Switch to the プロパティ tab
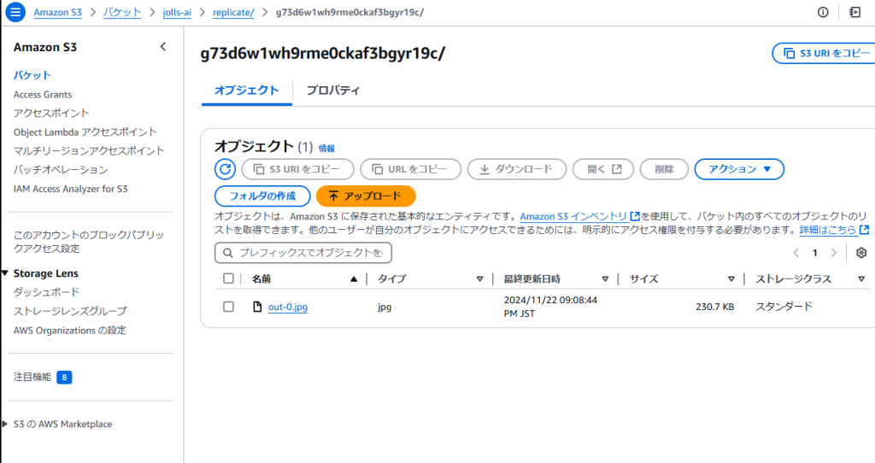The height and width of the screenshot is (463, 875). pos(332,90)
